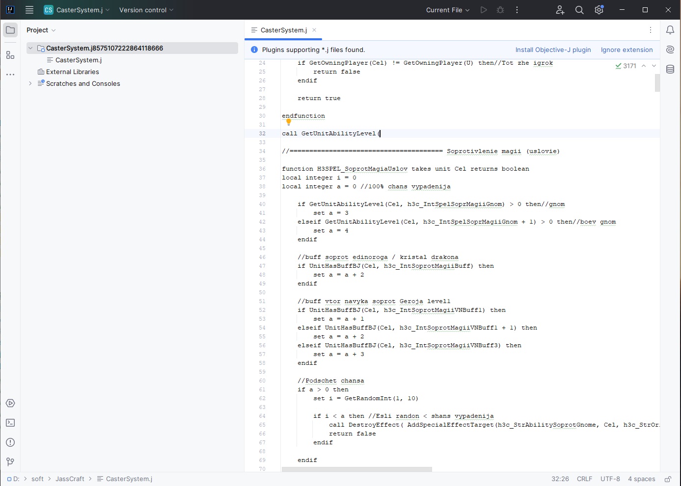Click the Search Everywhere magnifier icon
681x486 pixels.
579,10
